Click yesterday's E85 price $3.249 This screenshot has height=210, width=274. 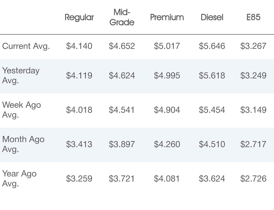pyautogui.click(x=253, y=76)
